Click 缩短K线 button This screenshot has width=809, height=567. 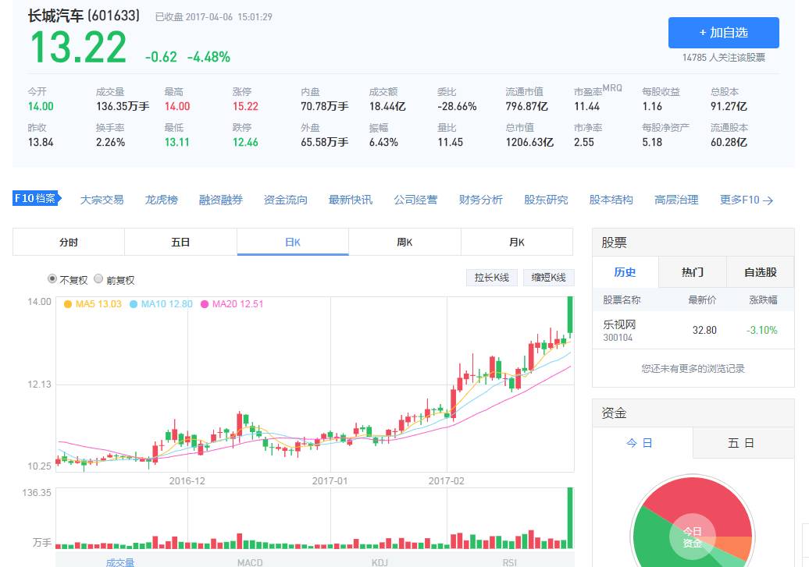548,278
